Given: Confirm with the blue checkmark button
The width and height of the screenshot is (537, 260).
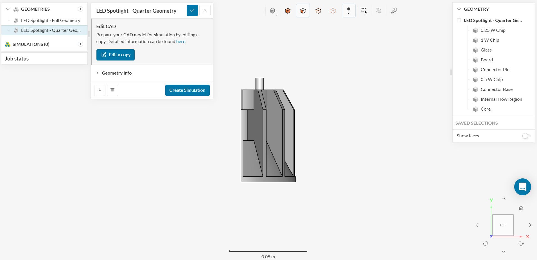Looking at the screenshot, I should click(x=192, y=10).
